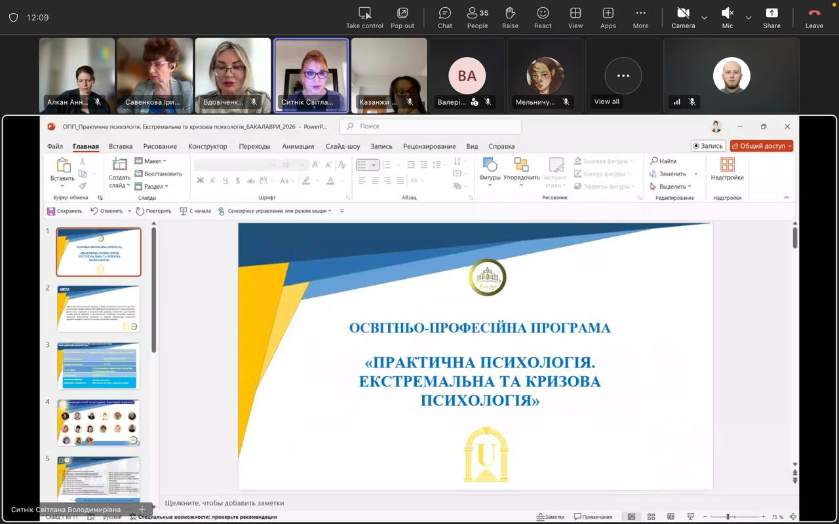Open the React emoji picker
The image size is (839, 524).
click(543, 18)
